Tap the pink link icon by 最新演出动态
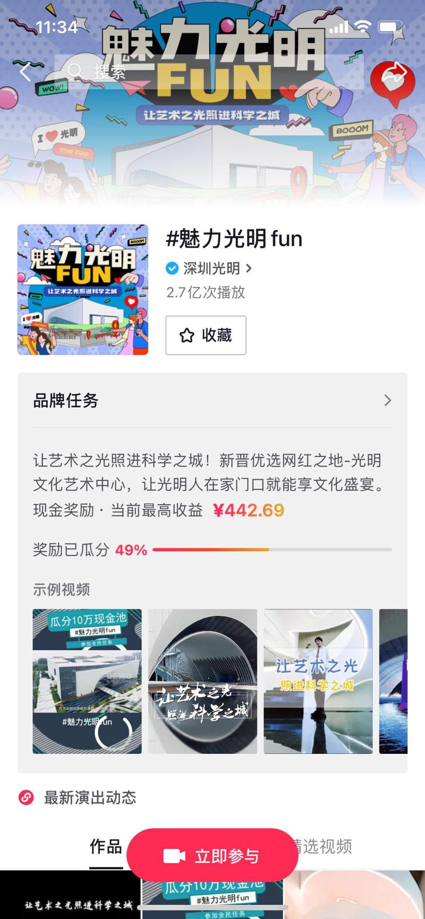425x919 pixels. pyautogui.click(x=27, y=797)
